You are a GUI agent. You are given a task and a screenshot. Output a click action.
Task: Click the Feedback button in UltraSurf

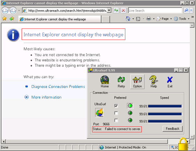[x=172, y=129]
